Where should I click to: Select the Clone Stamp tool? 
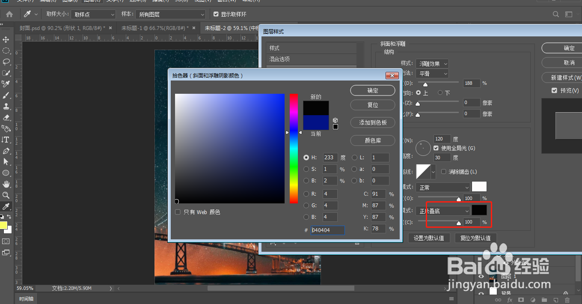point(6,106)
